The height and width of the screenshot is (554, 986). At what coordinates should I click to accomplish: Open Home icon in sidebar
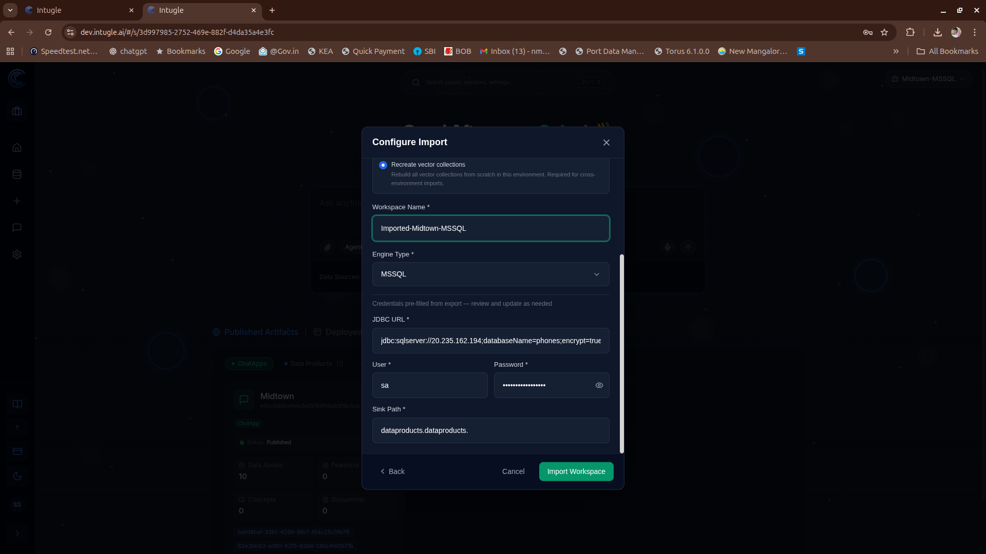tap(17, 148)
